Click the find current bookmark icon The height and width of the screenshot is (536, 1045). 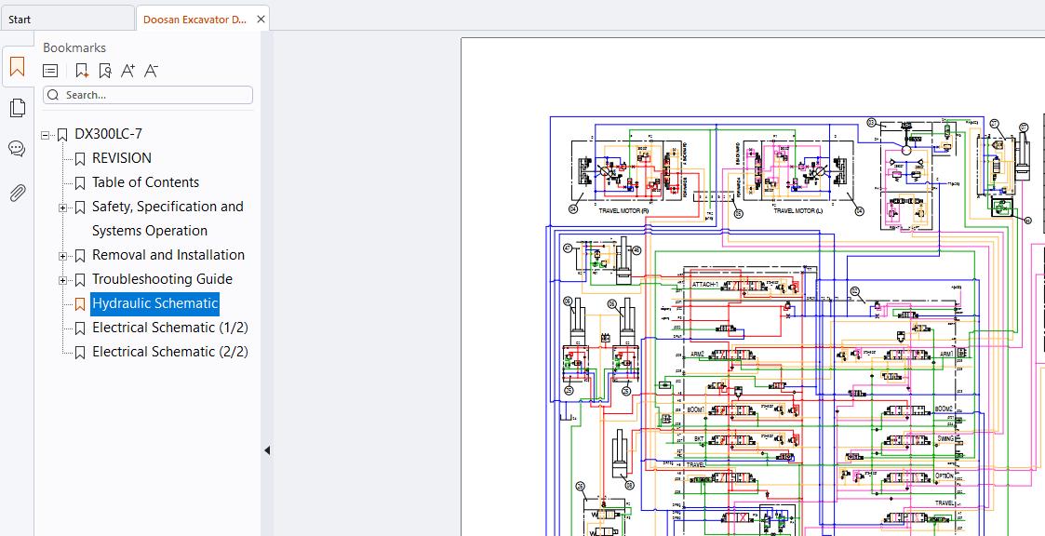pos(104,71)
